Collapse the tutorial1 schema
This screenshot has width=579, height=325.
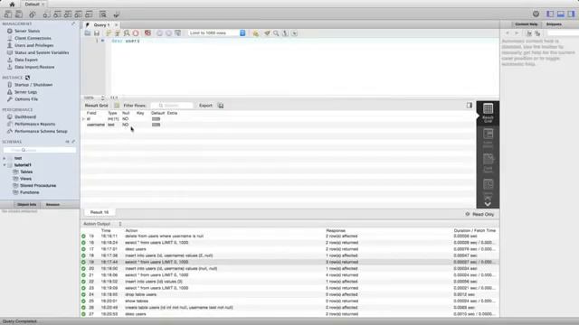[5, 165]
